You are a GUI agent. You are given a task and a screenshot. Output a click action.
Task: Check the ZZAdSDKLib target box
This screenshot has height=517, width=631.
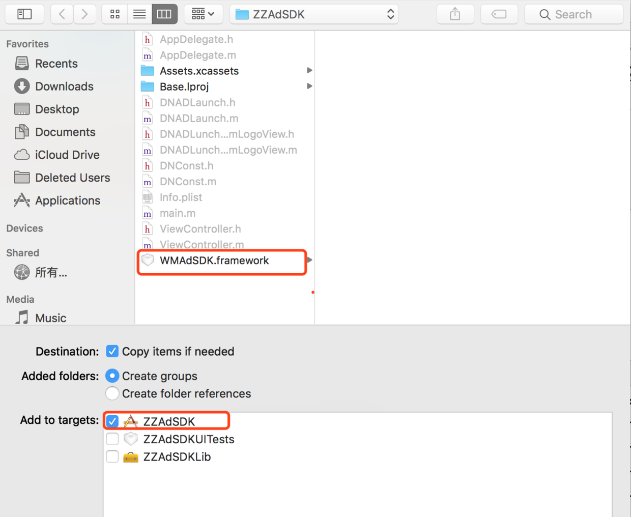tap(112, 456)
